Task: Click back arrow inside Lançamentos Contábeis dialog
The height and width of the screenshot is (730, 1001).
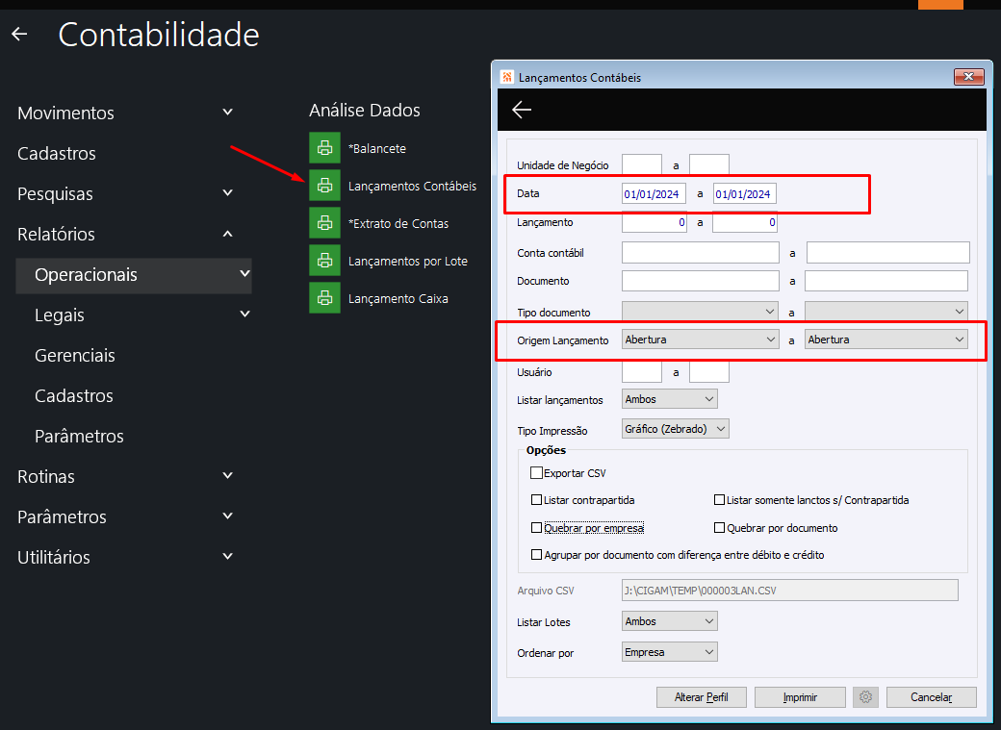Action: pyautogui.click(x=522, y=110)
